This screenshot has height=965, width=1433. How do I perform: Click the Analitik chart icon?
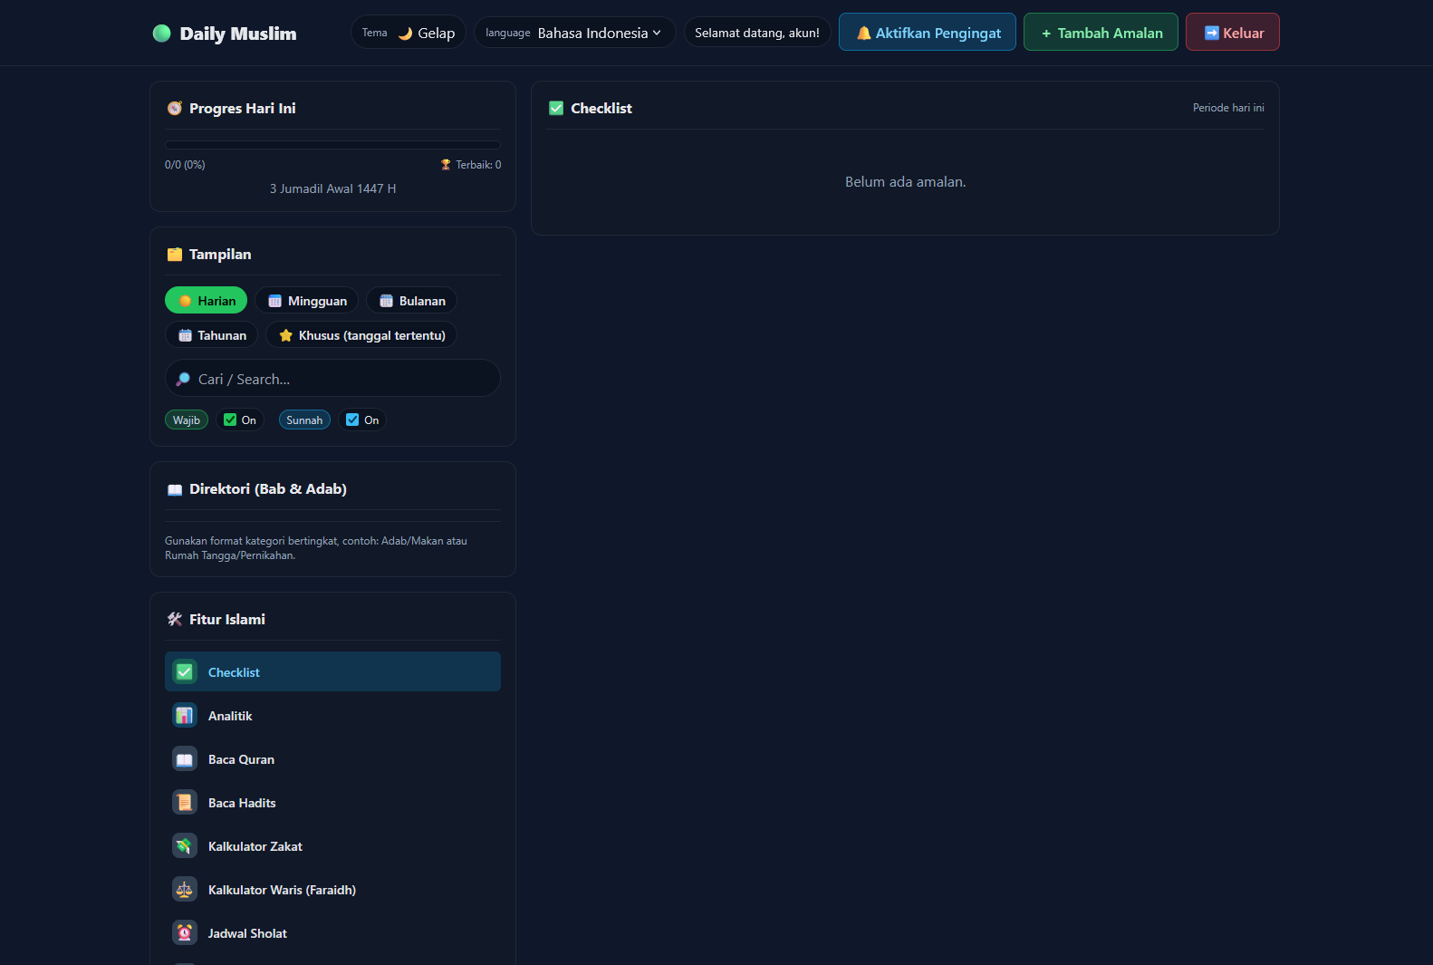tap(185, 716)
